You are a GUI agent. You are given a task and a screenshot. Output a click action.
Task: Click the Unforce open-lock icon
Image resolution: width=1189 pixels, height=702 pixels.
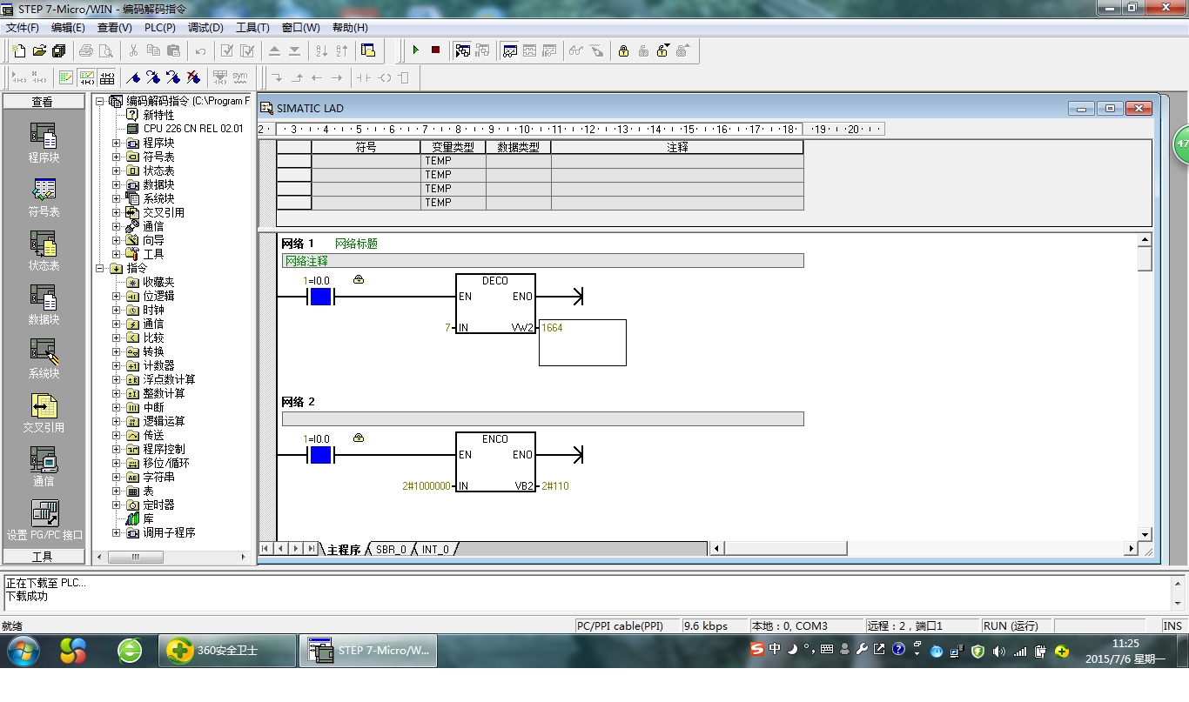click(x=643, y=51)
